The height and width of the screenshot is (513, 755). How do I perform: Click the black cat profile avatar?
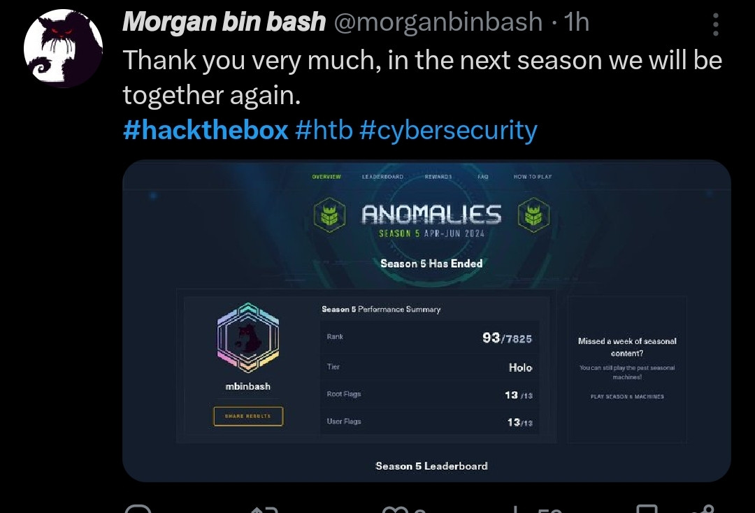[x=63, y=48]
